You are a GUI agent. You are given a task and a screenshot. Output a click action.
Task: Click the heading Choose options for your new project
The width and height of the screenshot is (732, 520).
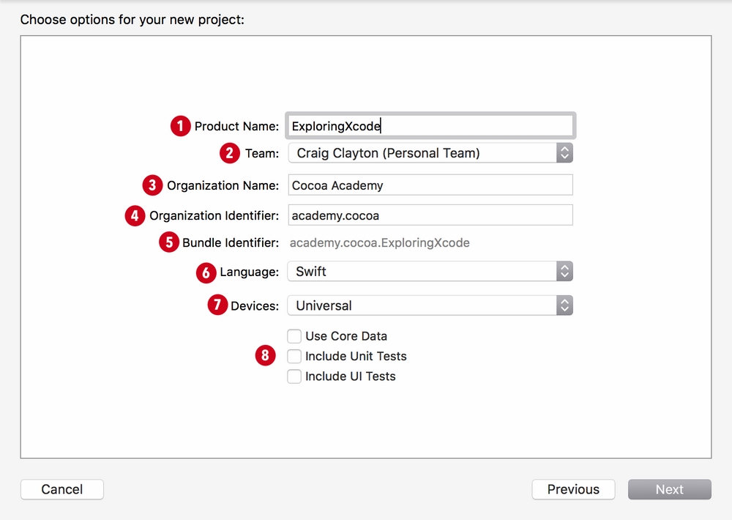click(x=132, y=20)
